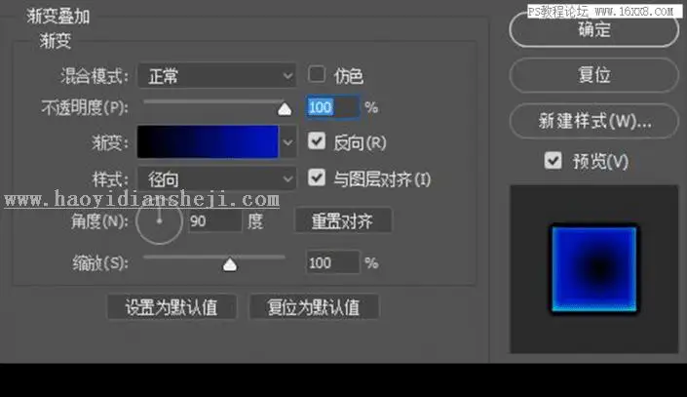Click the 确定 OK button
This screenshot has width=687, height=397.
pyautogui.click(x=594, y=30)
